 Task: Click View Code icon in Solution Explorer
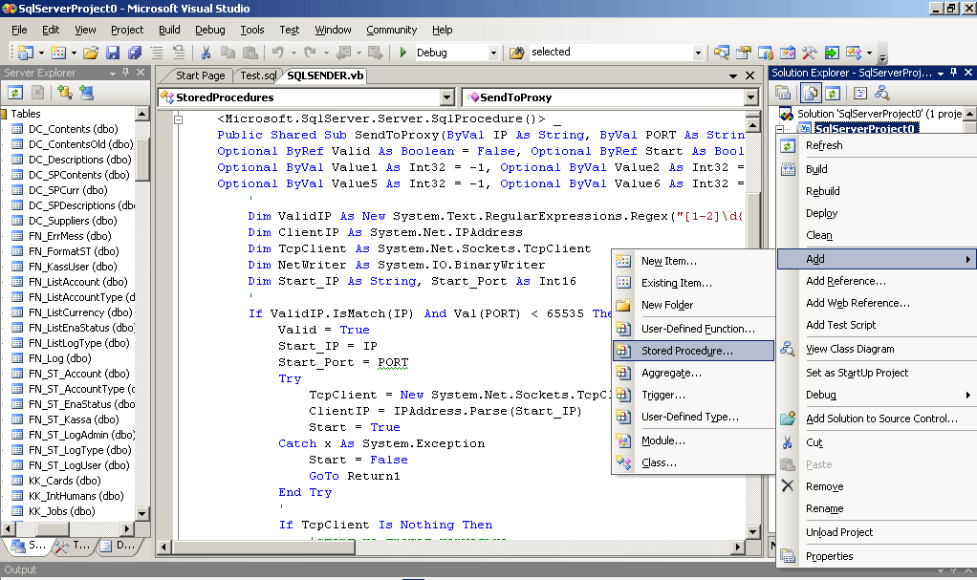860,94
